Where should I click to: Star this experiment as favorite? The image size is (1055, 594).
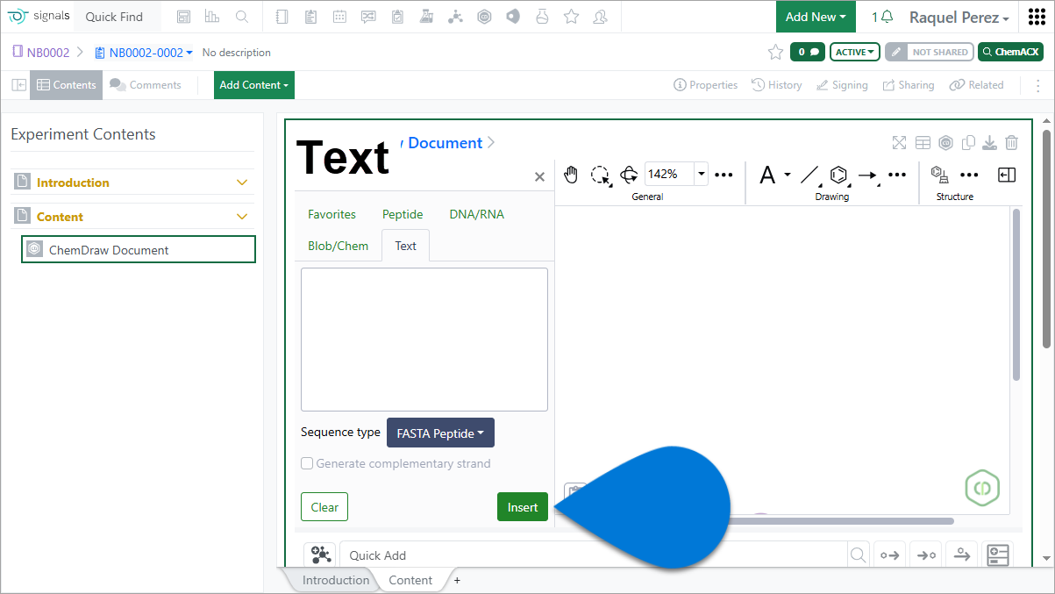[x=775, y=53]
